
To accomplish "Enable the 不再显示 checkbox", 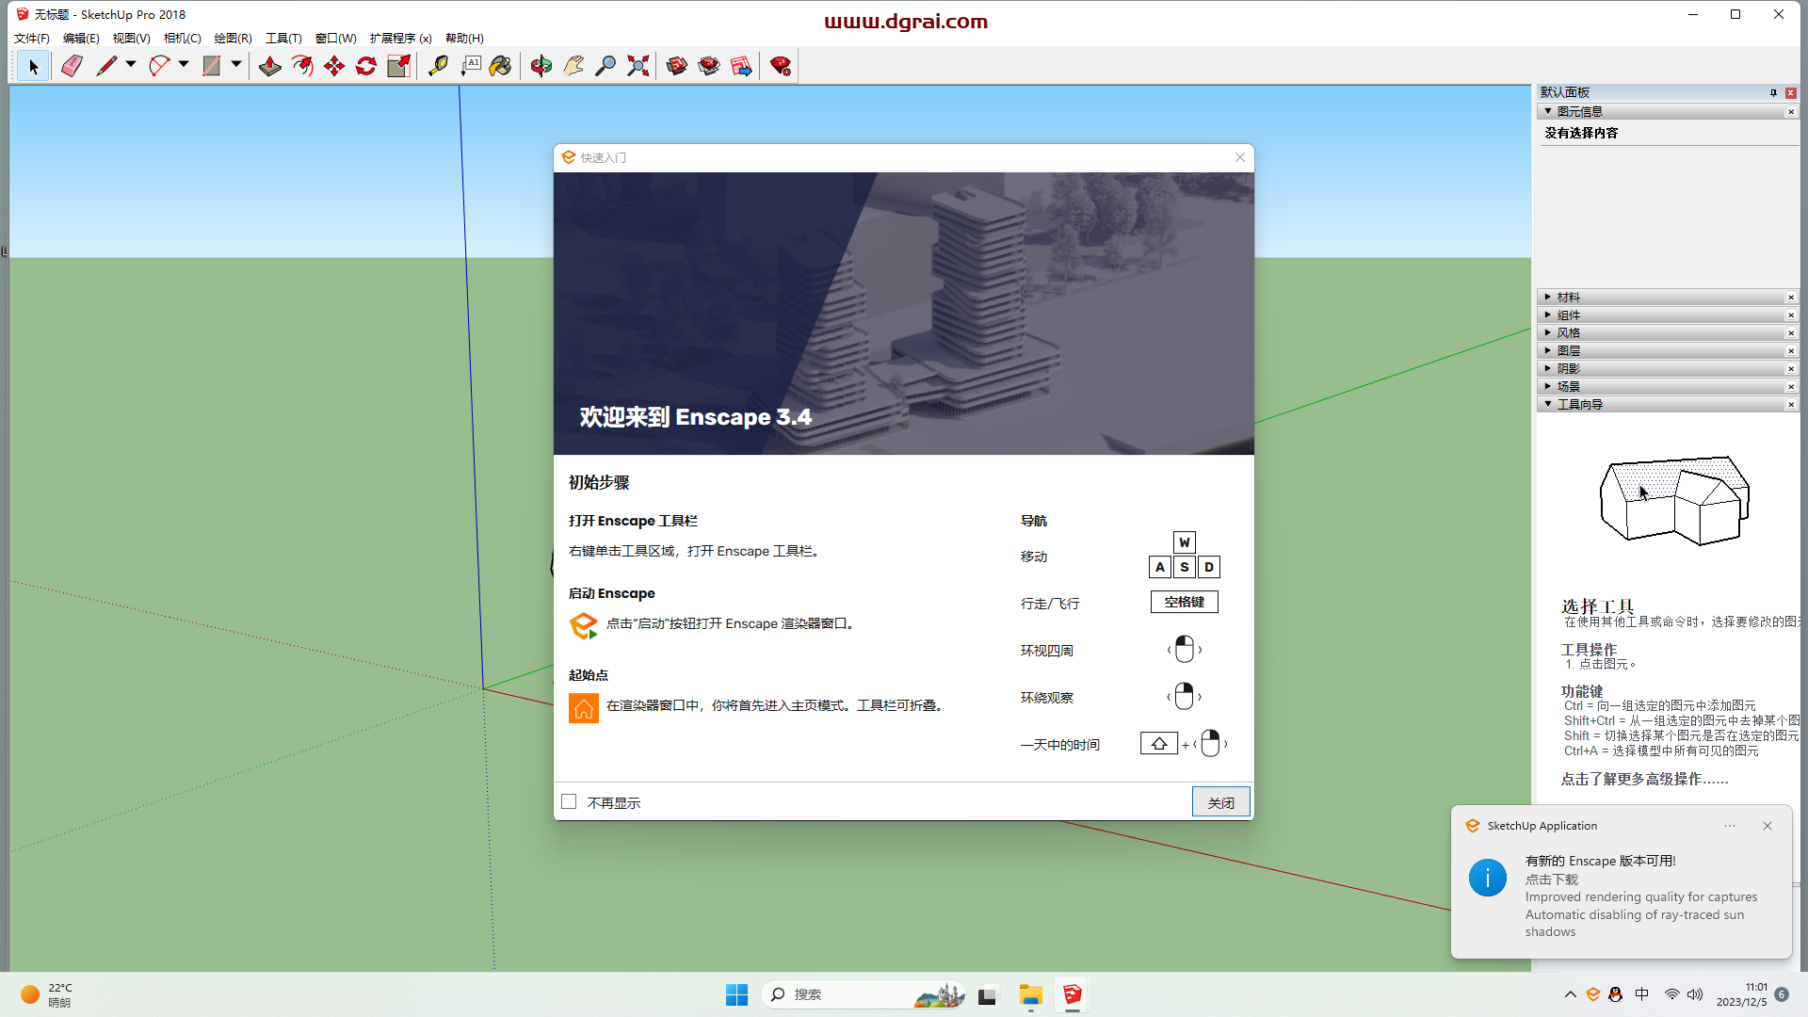I will tap(569, 802).
